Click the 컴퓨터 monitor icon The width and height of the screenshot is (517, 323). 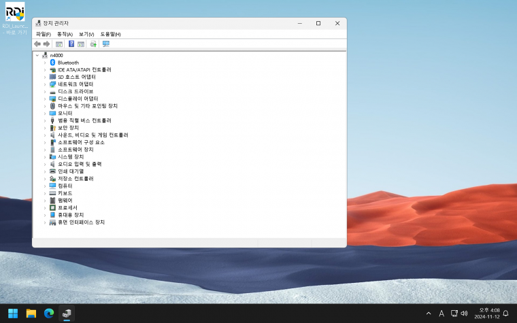click(x=52, y=186)
